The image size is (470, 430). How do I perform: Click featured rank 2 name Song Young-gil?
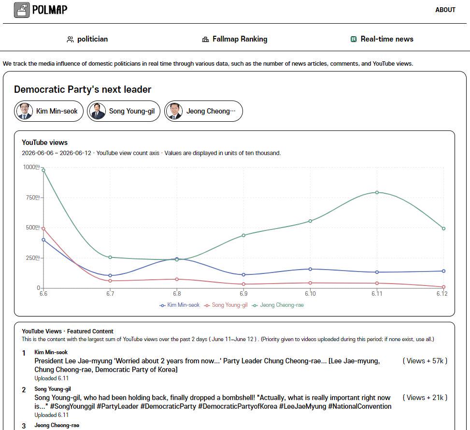[x=53, y=389]
